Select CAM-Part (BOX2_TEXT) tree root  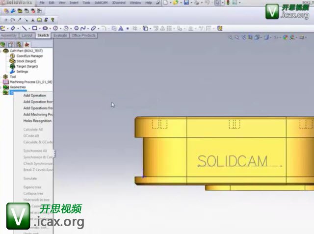pos(26,51)
